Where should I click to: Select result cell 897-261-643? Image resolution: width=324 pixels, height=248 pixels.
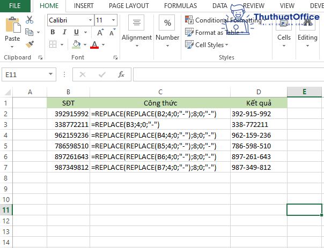tap(259, 156)
